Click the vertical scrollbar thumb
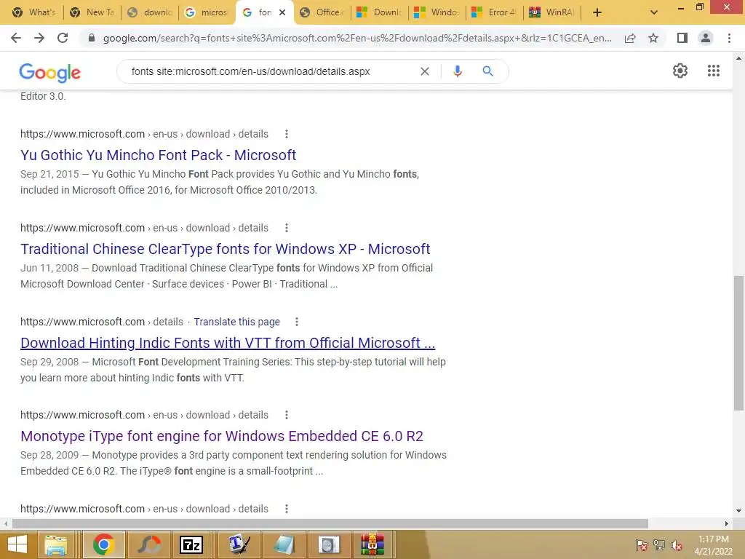Viewport: 745px width, 559px height. pos(739,342)
